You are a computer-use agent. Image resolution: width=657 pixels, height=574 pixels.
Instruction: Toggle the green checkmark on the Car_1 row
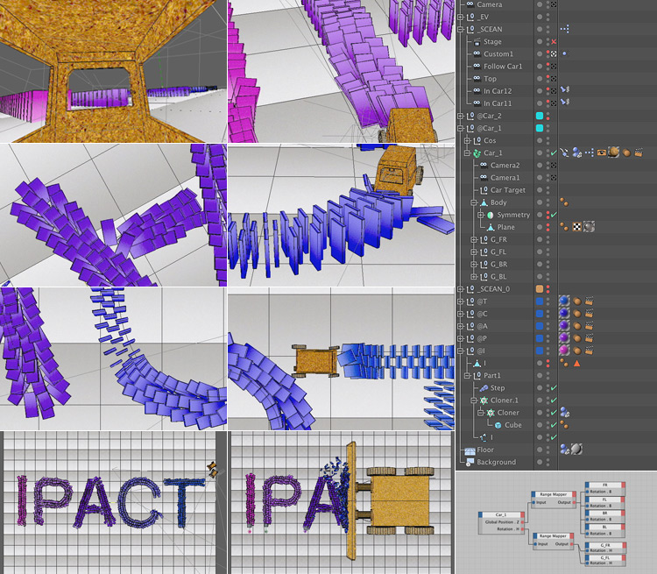[x=554, y=153]
